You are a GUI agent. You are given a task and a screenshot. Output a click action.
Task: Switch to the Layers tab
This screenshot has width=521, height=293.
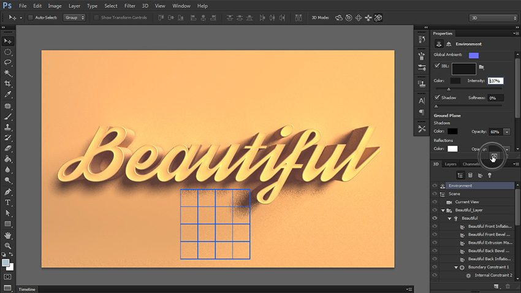tap(450, 164)
